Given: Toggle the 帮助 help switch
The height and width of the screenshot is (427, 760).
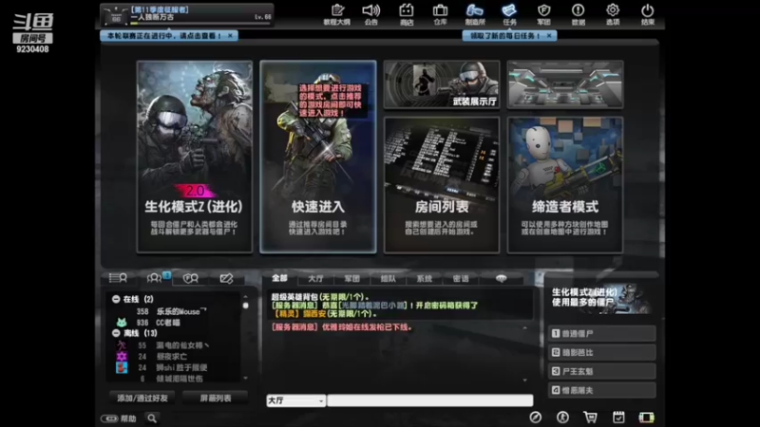Looking at the screenshot, I should coord(109,418).
